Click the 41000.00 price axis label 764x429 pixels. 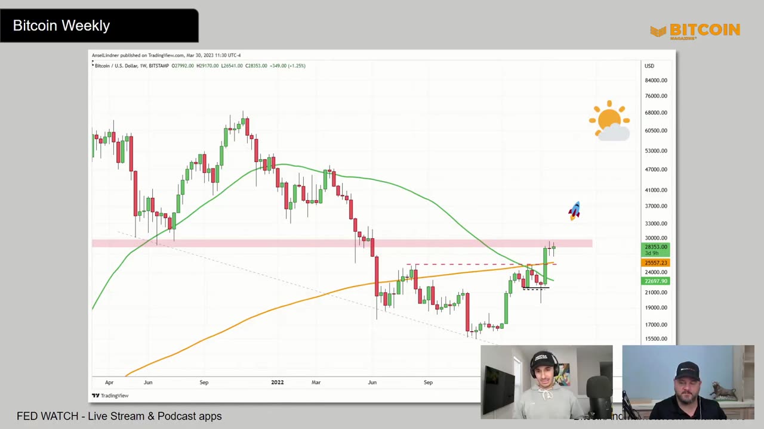(x=656, y=190)
